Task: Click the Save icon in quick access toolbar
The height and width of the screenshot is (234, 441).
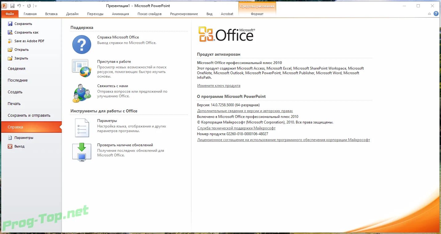Action: click(12, 6)
